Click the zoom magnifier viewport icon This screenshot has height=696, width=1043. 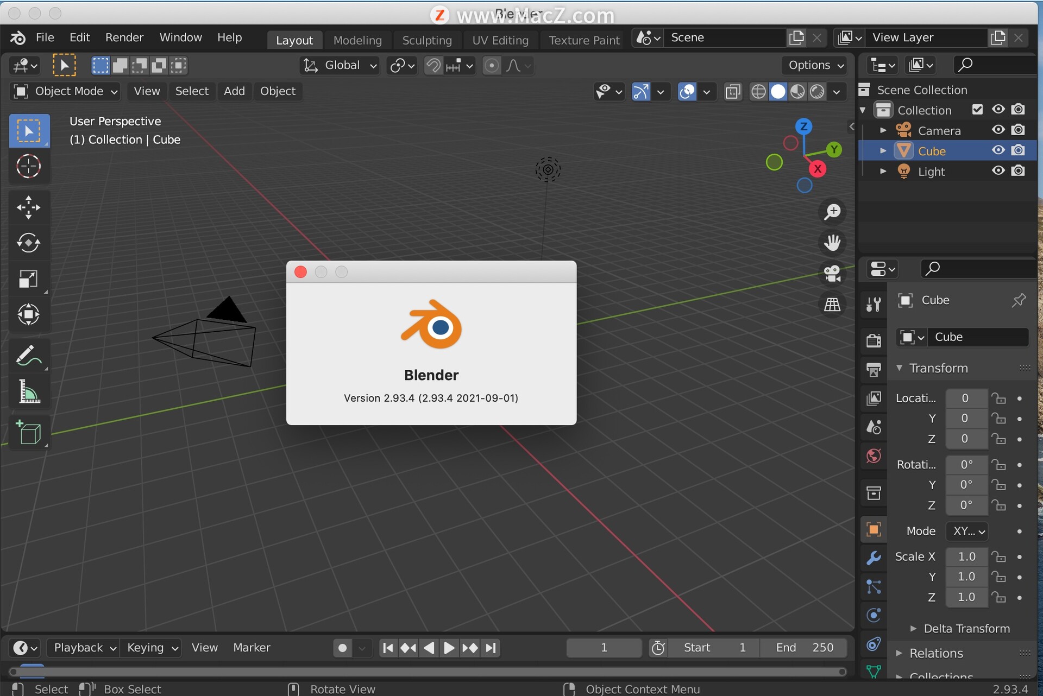click(832, 212)
